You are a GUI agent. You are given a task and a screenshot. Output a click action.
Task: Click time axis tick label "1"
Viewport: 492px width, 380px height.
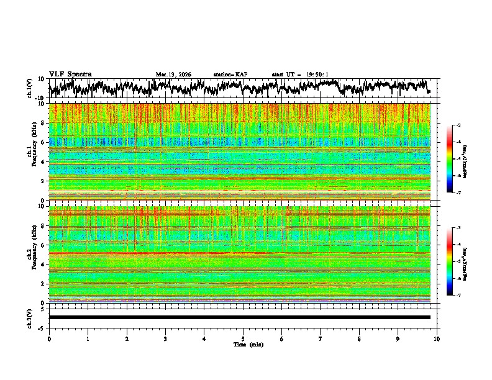pyautogui.click(x=88, y=339)
